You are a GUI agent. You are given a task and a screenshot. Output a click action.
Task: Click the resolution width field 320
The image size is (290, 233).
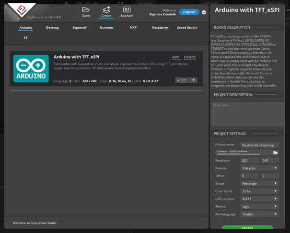tap(249, 160)
